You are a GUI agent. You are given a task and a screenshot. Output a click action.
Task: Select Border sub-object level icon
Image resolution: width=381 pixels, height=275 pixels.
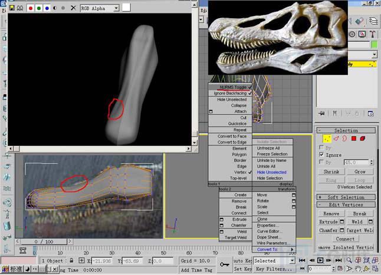click(x=344, y=138)
